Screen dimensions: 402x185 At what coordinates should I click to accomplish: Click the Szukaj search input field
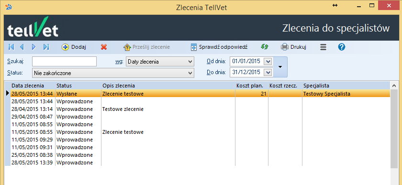64,62
